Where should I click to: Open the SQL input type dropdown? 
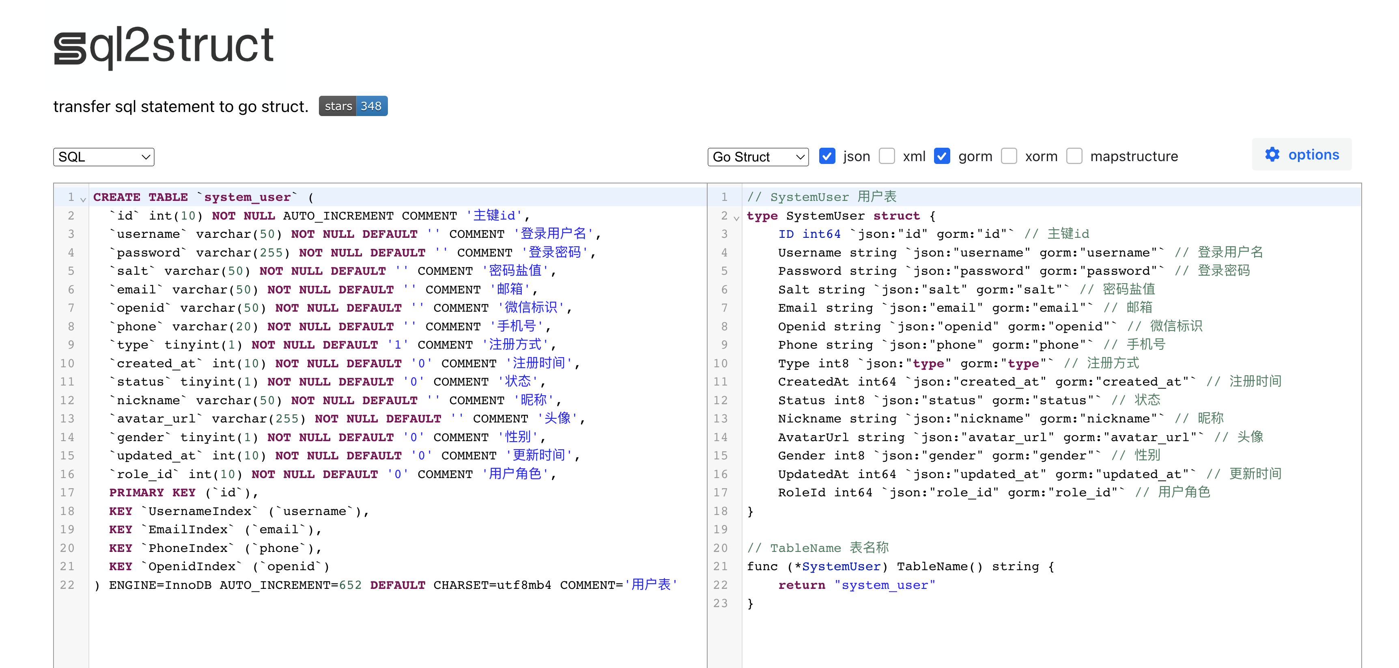pyautogui.click(x=104, y=157)
